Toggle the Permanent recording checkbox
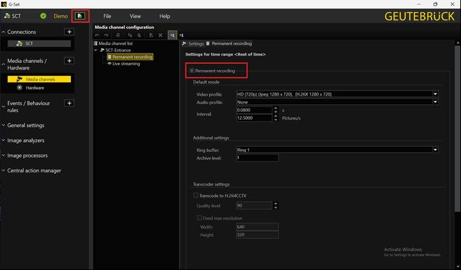This screenshot has width=461, height=270. [191, 71]
